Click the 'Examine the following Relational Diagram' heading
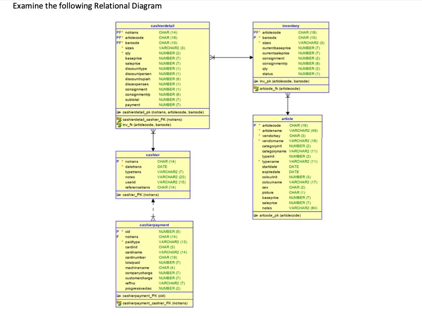Image resolution: width=422 pixels, height=316 pixels. click(x=87, y=6)
